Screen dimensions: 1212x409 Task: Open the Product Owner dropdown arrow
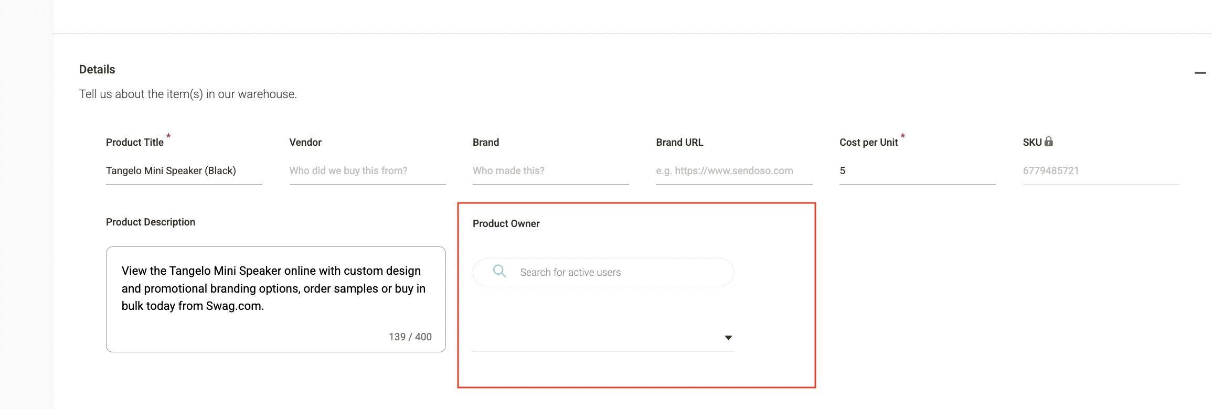coord(728,338)
